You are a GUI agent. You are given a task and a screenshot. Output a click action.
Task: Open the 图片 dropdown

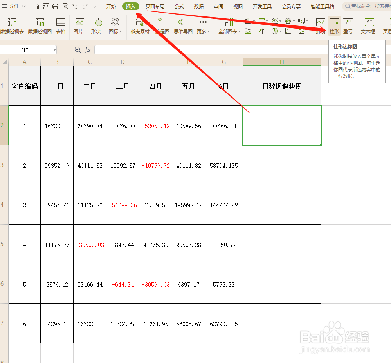click(80, 26)
